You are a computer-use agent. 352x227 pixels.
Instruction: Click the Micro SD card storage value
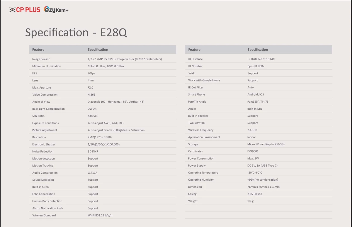pos(266,144)
